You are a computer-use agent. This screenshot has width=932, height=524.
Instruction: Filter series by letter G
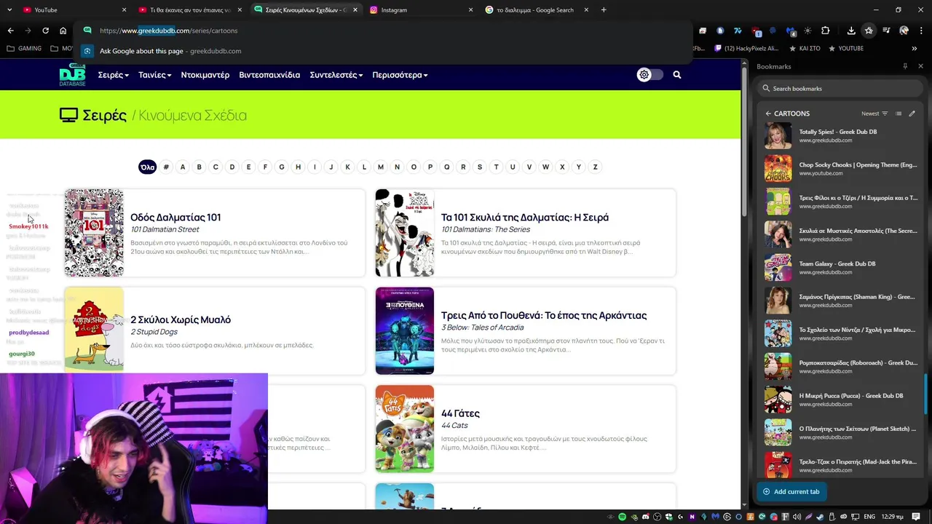[282, 167]
